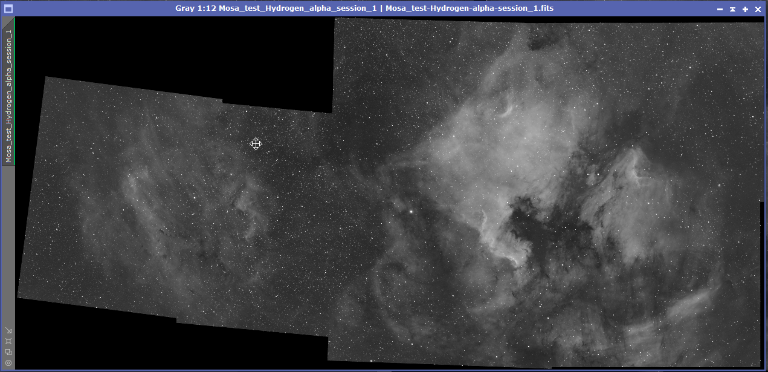Click the bright star left of the nebula

click(x=411, y=212)
